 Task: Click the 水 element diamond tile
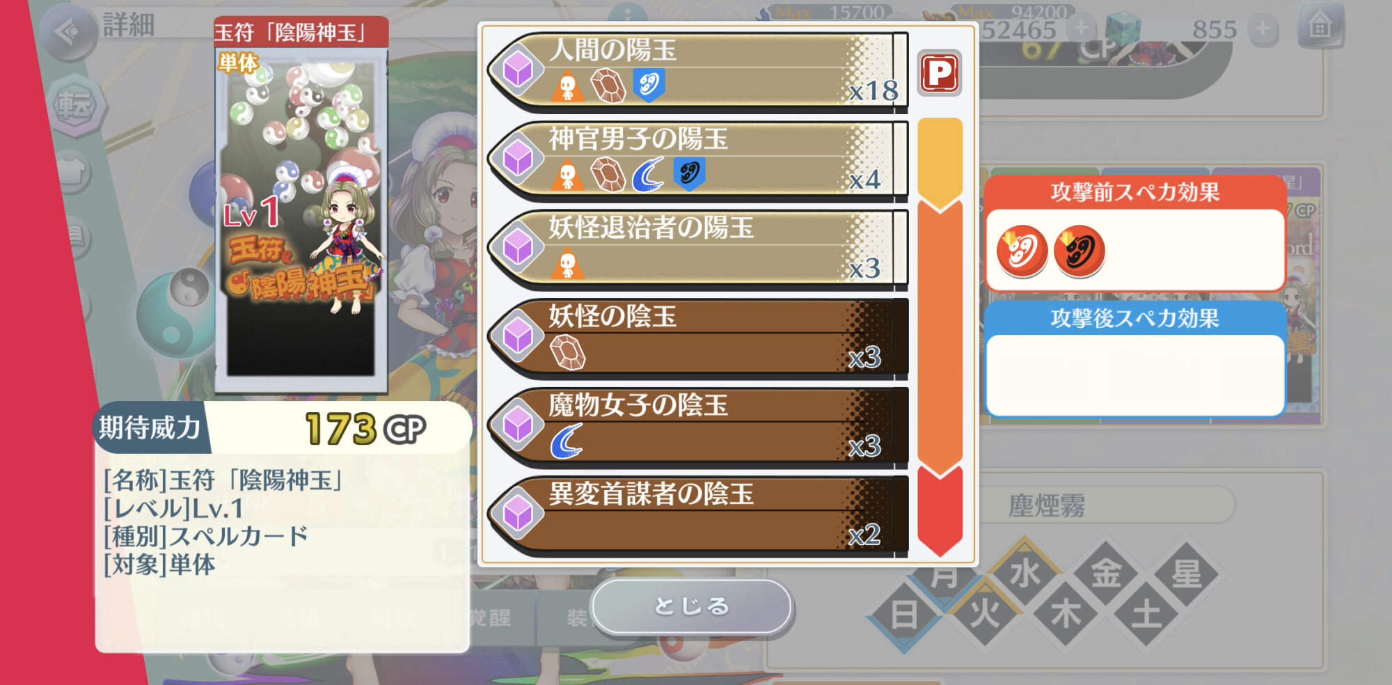click(x=1025, y=574)
